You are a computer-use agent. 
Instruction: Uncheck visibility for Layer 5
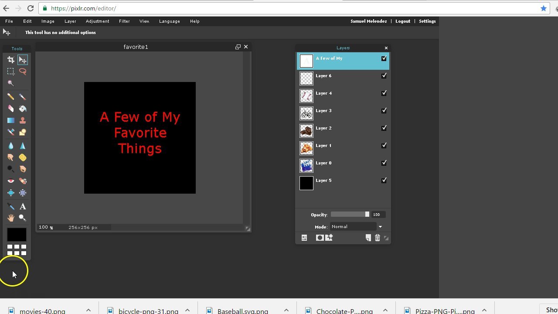384,181
